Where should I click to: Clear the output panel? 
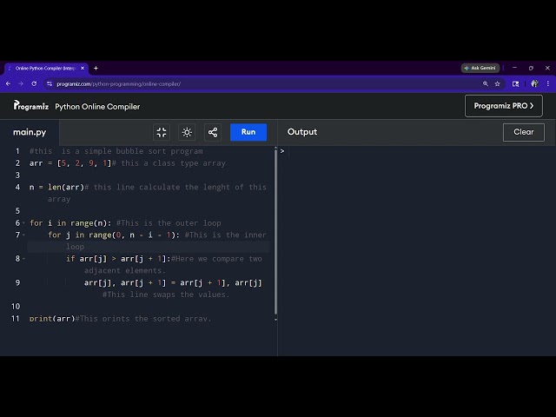(x=523, y=132)
